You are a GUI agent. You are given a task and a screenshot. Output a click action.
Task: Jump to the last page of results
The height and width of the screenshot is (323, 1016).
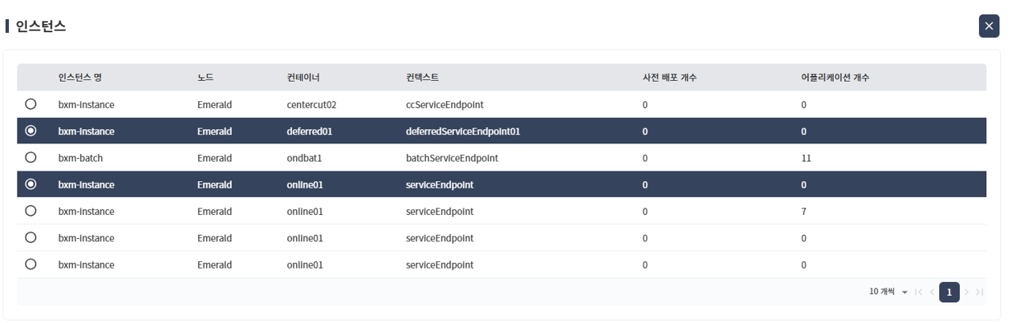click(979, 293)
